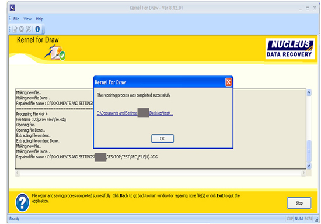Select the 'Processing File 4 of 4' log line

click(32, 114)
